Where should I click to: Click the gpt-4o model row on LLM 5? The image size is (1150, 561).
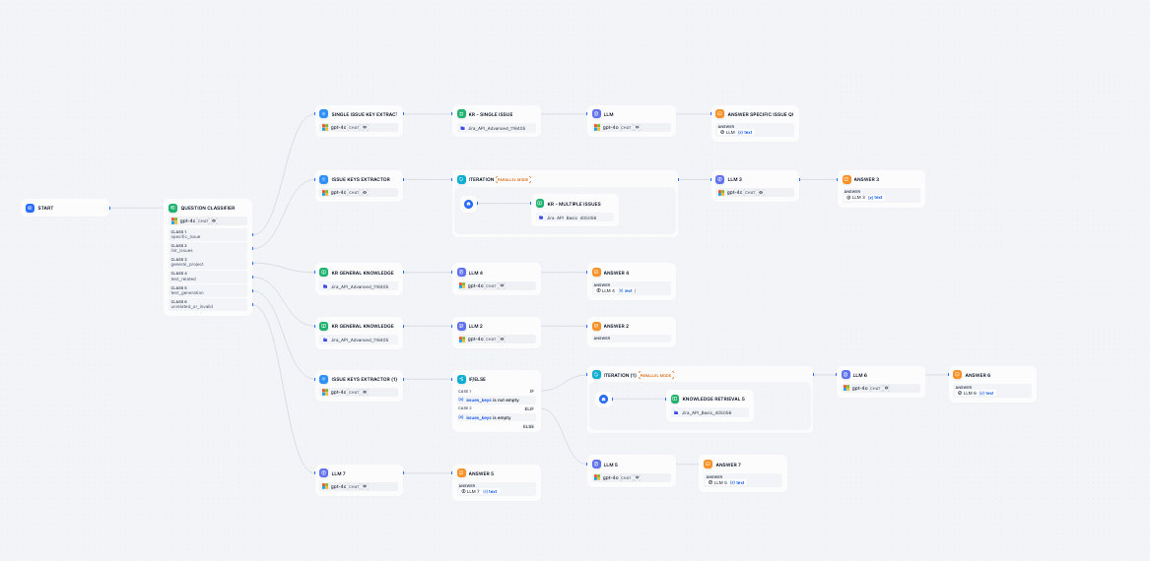631,477
